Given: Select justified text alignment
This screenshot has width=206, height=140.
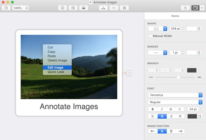Looking at the screenshot, I should coord(180,116).
